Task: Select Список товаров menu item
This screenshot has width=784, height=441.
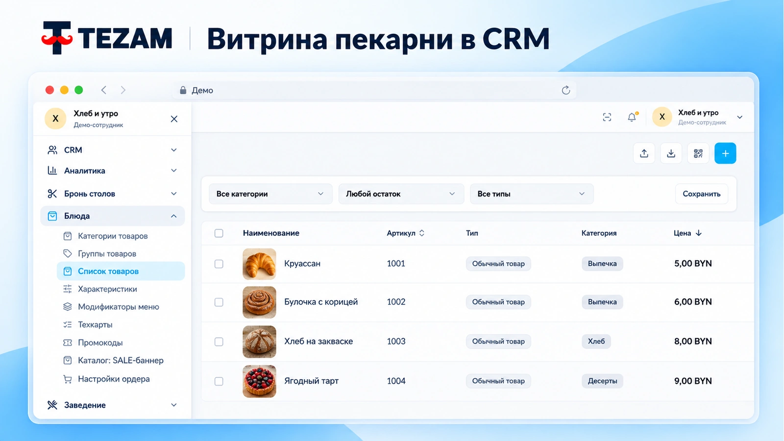Action: point(121,271)
